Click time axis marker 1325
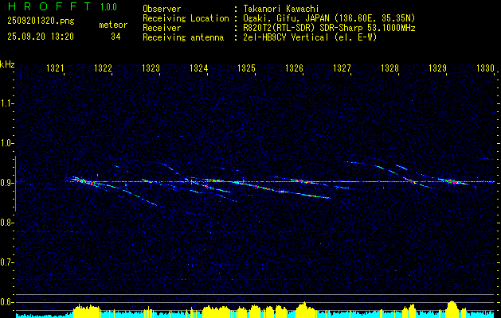 coord(246,68)
